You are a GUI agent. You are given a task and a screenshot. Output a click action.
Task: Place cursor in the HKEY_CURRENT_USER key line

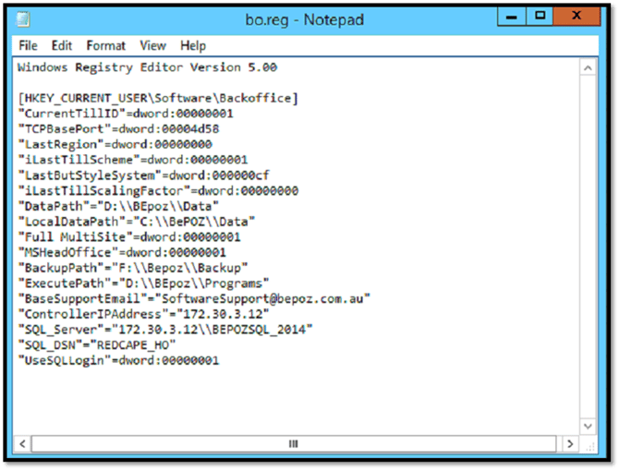157,98
